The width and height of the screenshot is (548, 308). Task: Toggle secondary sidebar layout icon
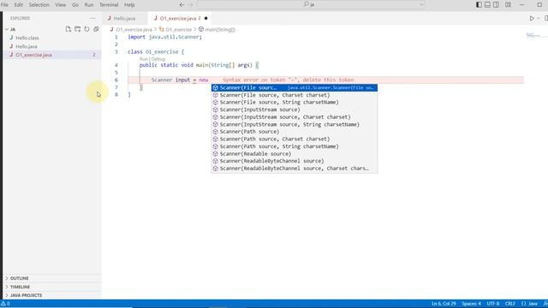pyautogui.click(x=497, y=5)
